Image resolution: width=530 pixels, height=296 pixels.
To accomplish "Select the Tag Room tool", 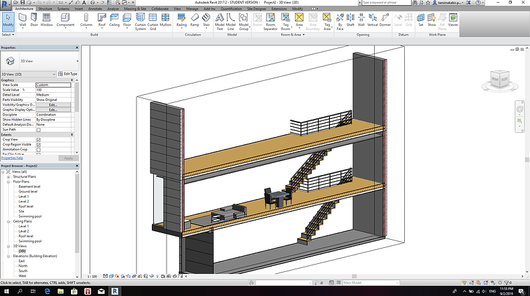I will tap(286, 21).
